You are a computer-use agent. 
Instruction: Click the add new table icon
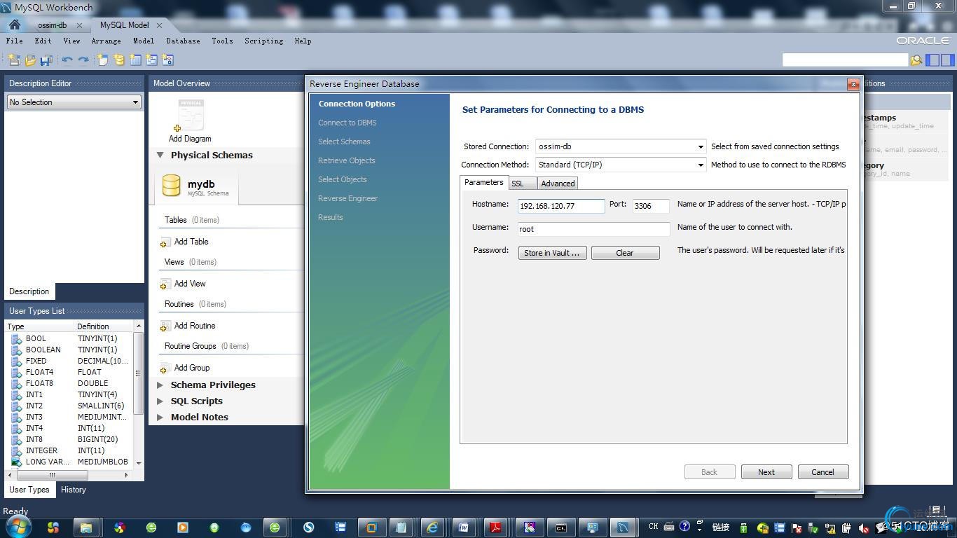[x=135, y=60]
